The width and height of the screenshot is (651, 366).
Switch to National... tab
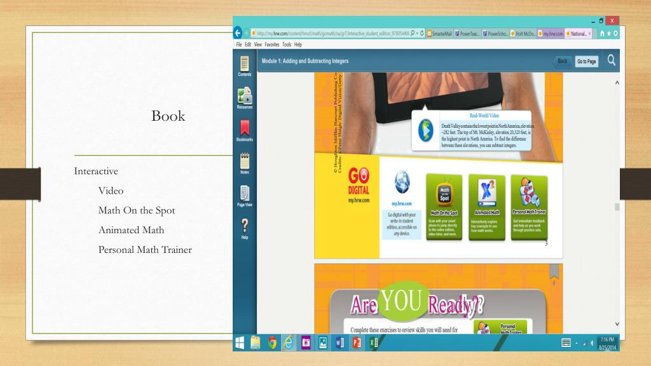(x=579, y=34)
